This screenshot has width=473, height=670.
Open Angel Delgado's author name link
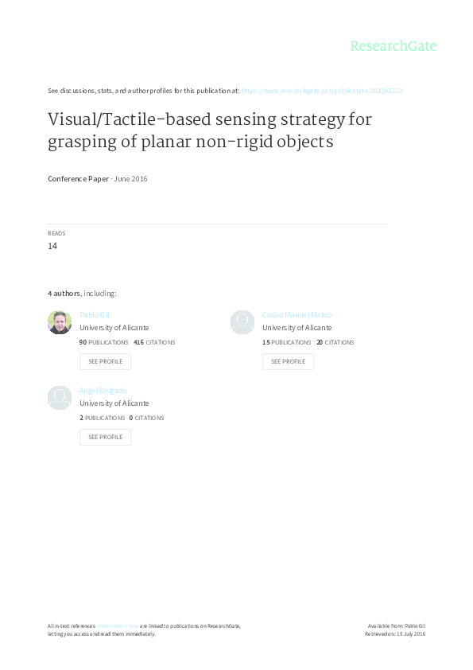pyautogui.click(x=103, y=391)
